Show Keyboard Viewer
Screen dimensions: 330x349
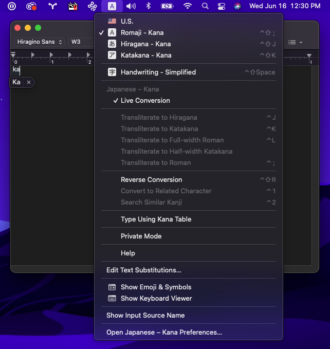pyautogui.click(x=189, y=298)
